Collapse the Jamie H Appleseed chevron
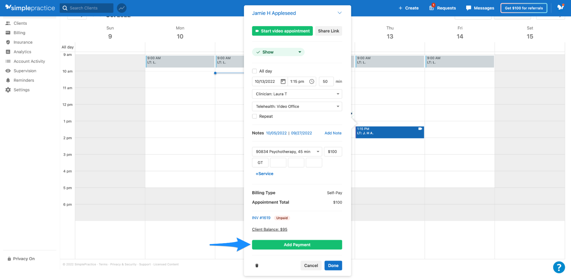 click(339, 13)
